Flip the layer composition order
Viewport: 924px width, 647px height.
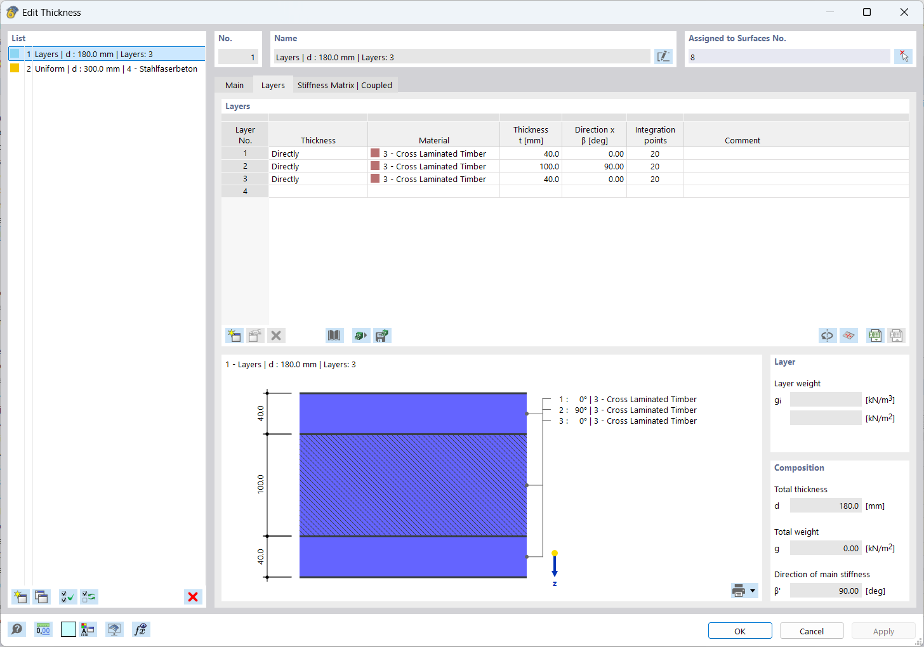828,335
